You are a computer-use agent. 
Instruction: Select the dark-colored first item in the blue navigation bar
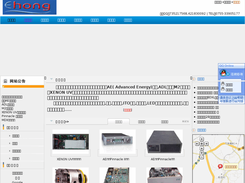pyautogui.click(x=11, y=20)
